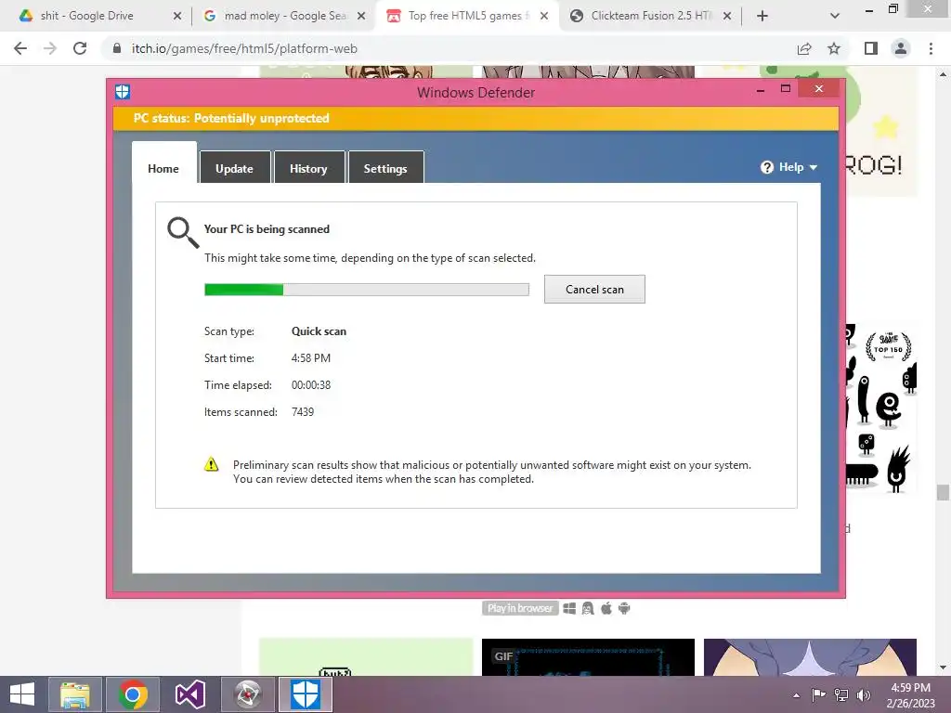Click the Apple platform icon on itch.io page
The height and width of the screenshot is (713, 951).
pos(606,608)
